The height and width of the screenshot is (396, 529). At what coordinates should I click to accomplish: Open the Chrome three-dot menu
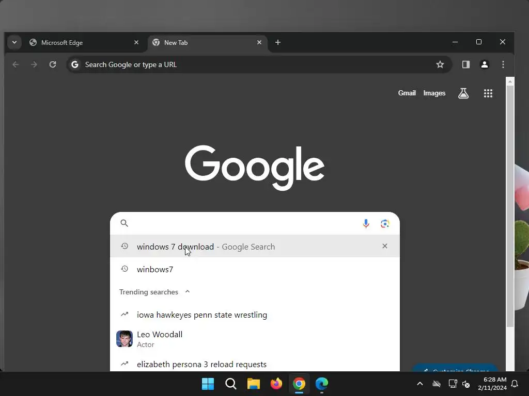point(503,64)
